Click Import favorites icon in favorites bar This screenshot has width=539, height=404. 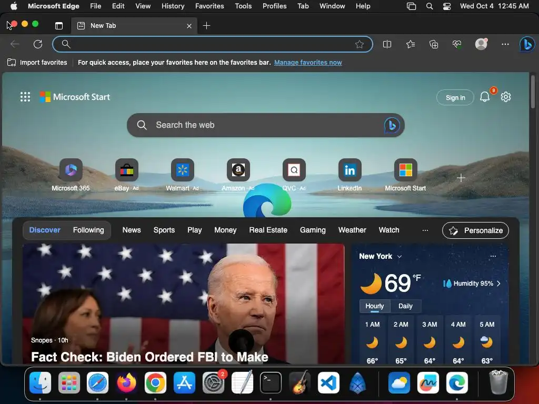coord(12,63)
